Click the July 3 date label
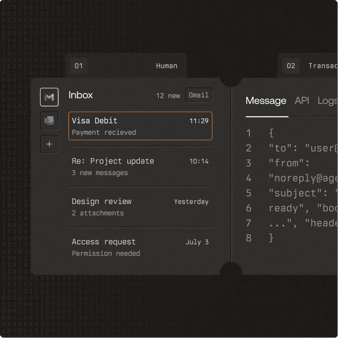 tap(197, 242)
